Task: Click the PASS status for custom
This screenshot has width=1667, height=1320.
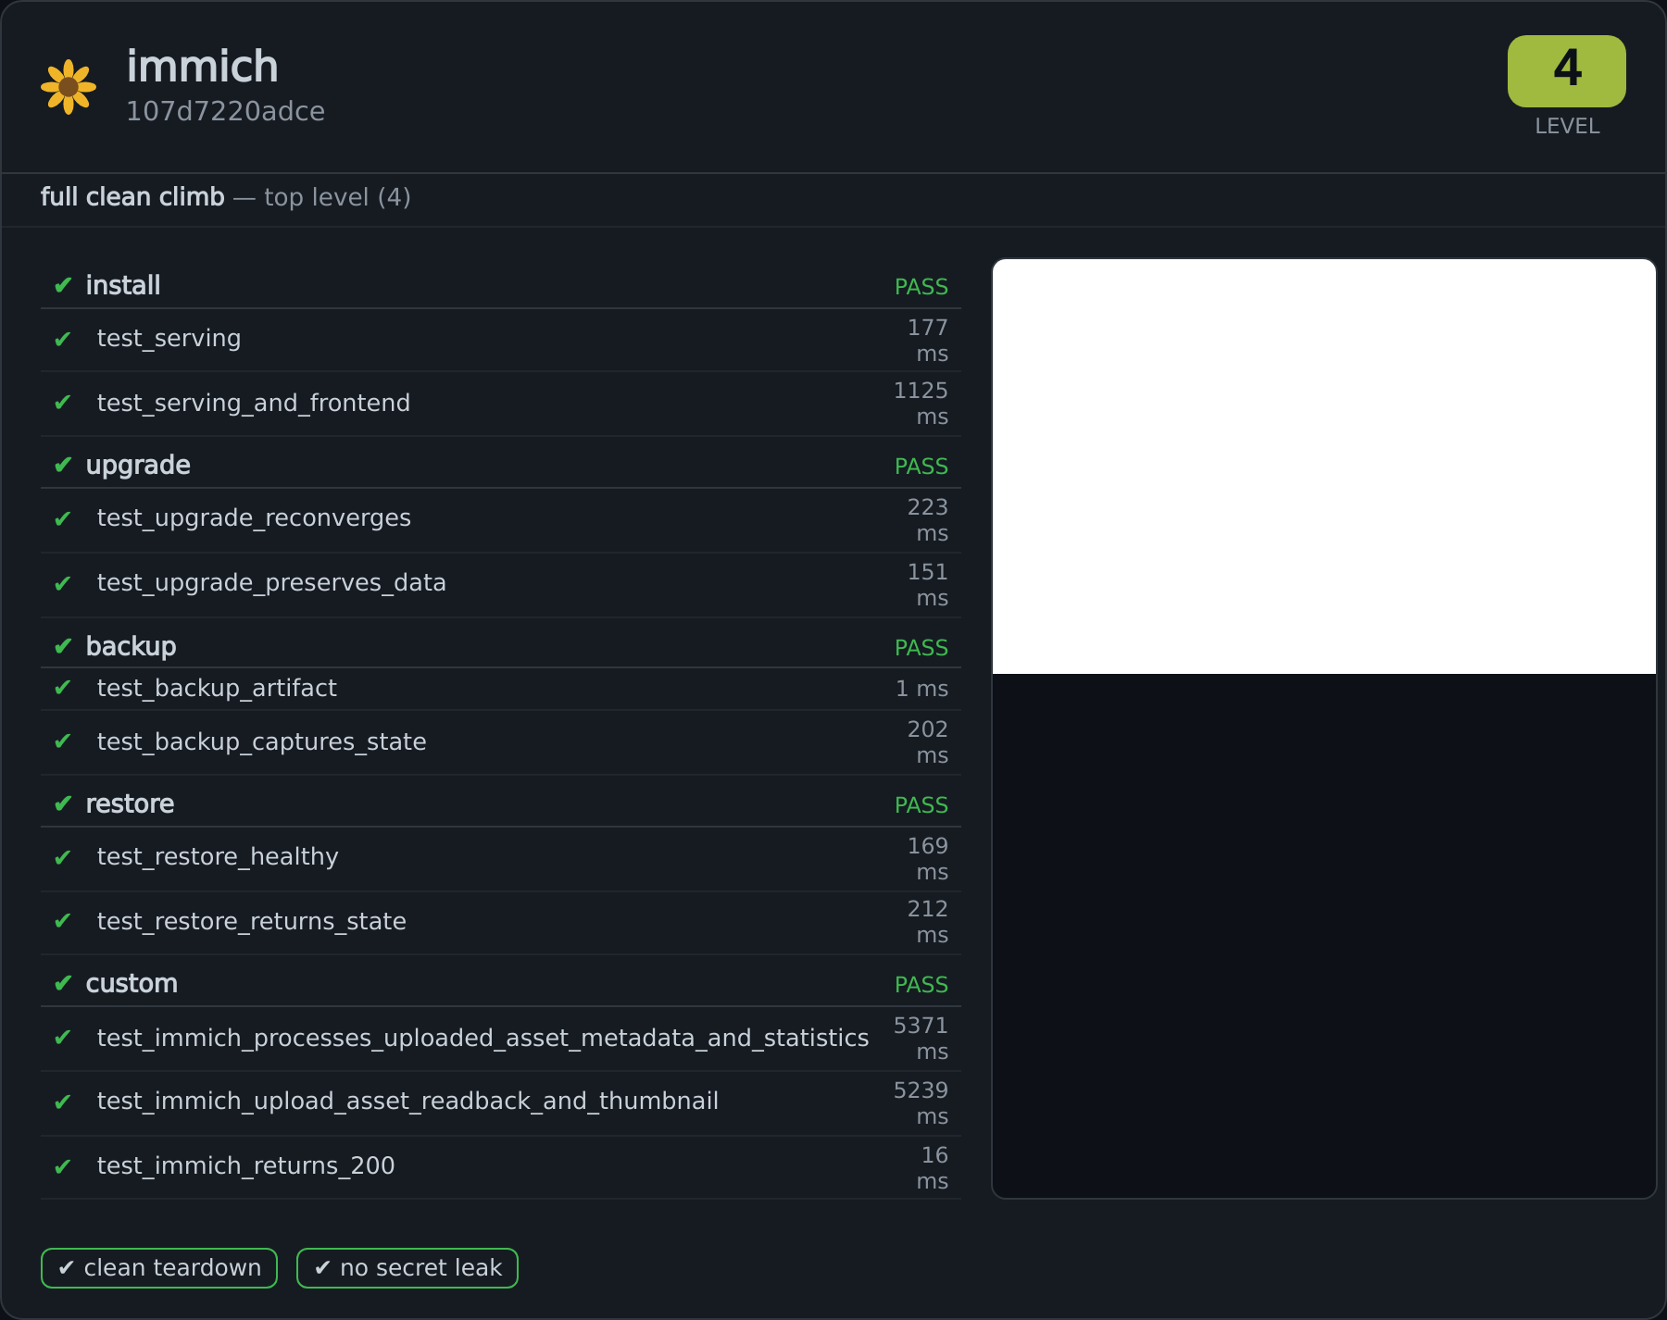Action: tap(921, 985)
